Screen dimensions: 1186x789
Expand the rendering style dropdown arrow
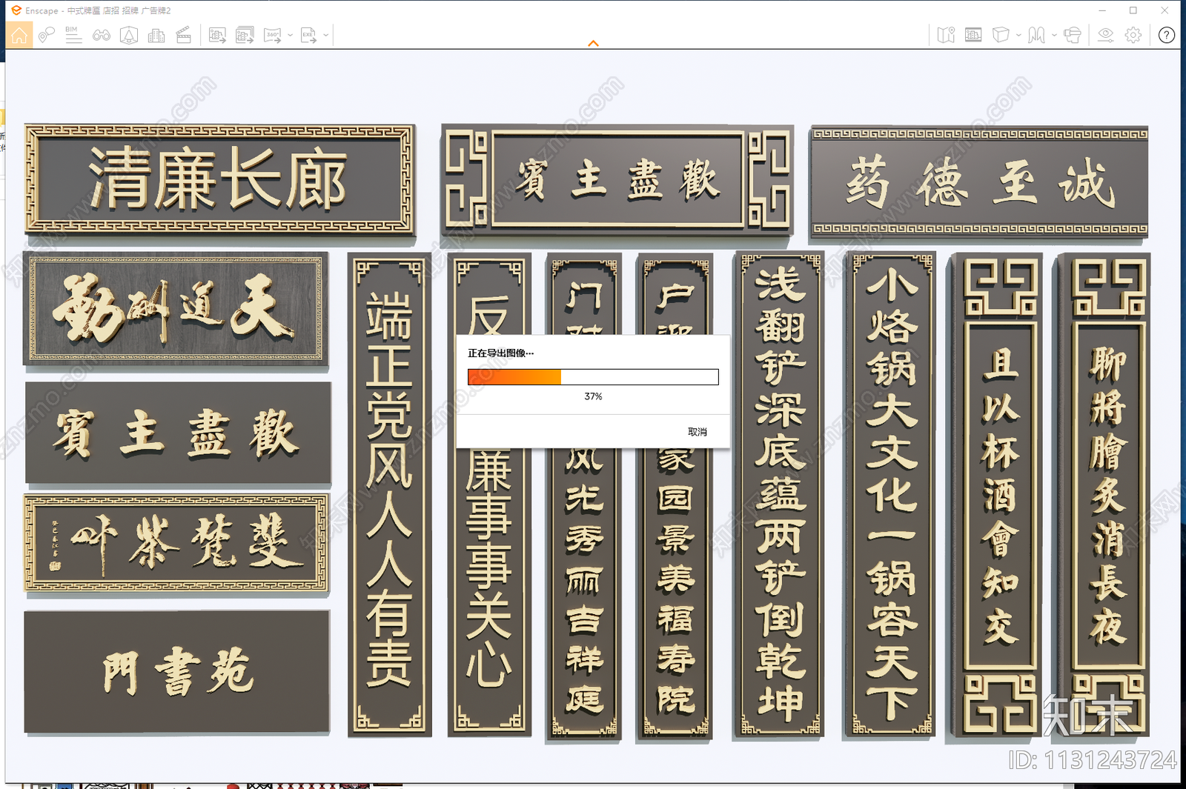point(1018,35)
